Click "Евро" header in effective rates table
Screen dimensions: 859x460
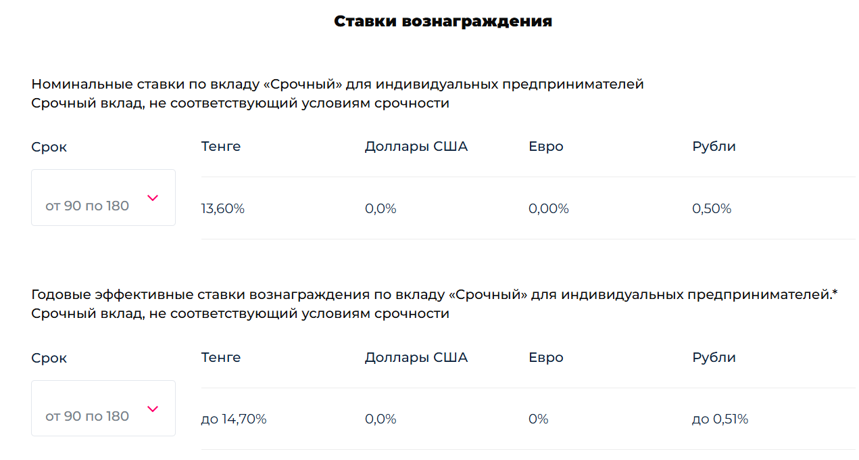coord(545,357)
